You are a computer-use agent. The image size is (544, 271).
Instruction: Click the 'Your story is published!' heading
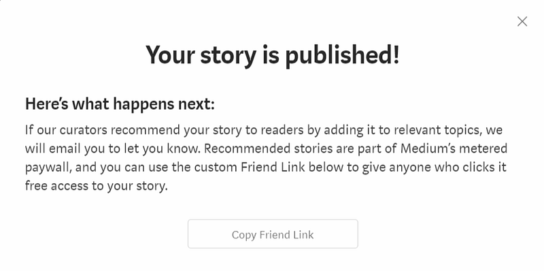273,56
